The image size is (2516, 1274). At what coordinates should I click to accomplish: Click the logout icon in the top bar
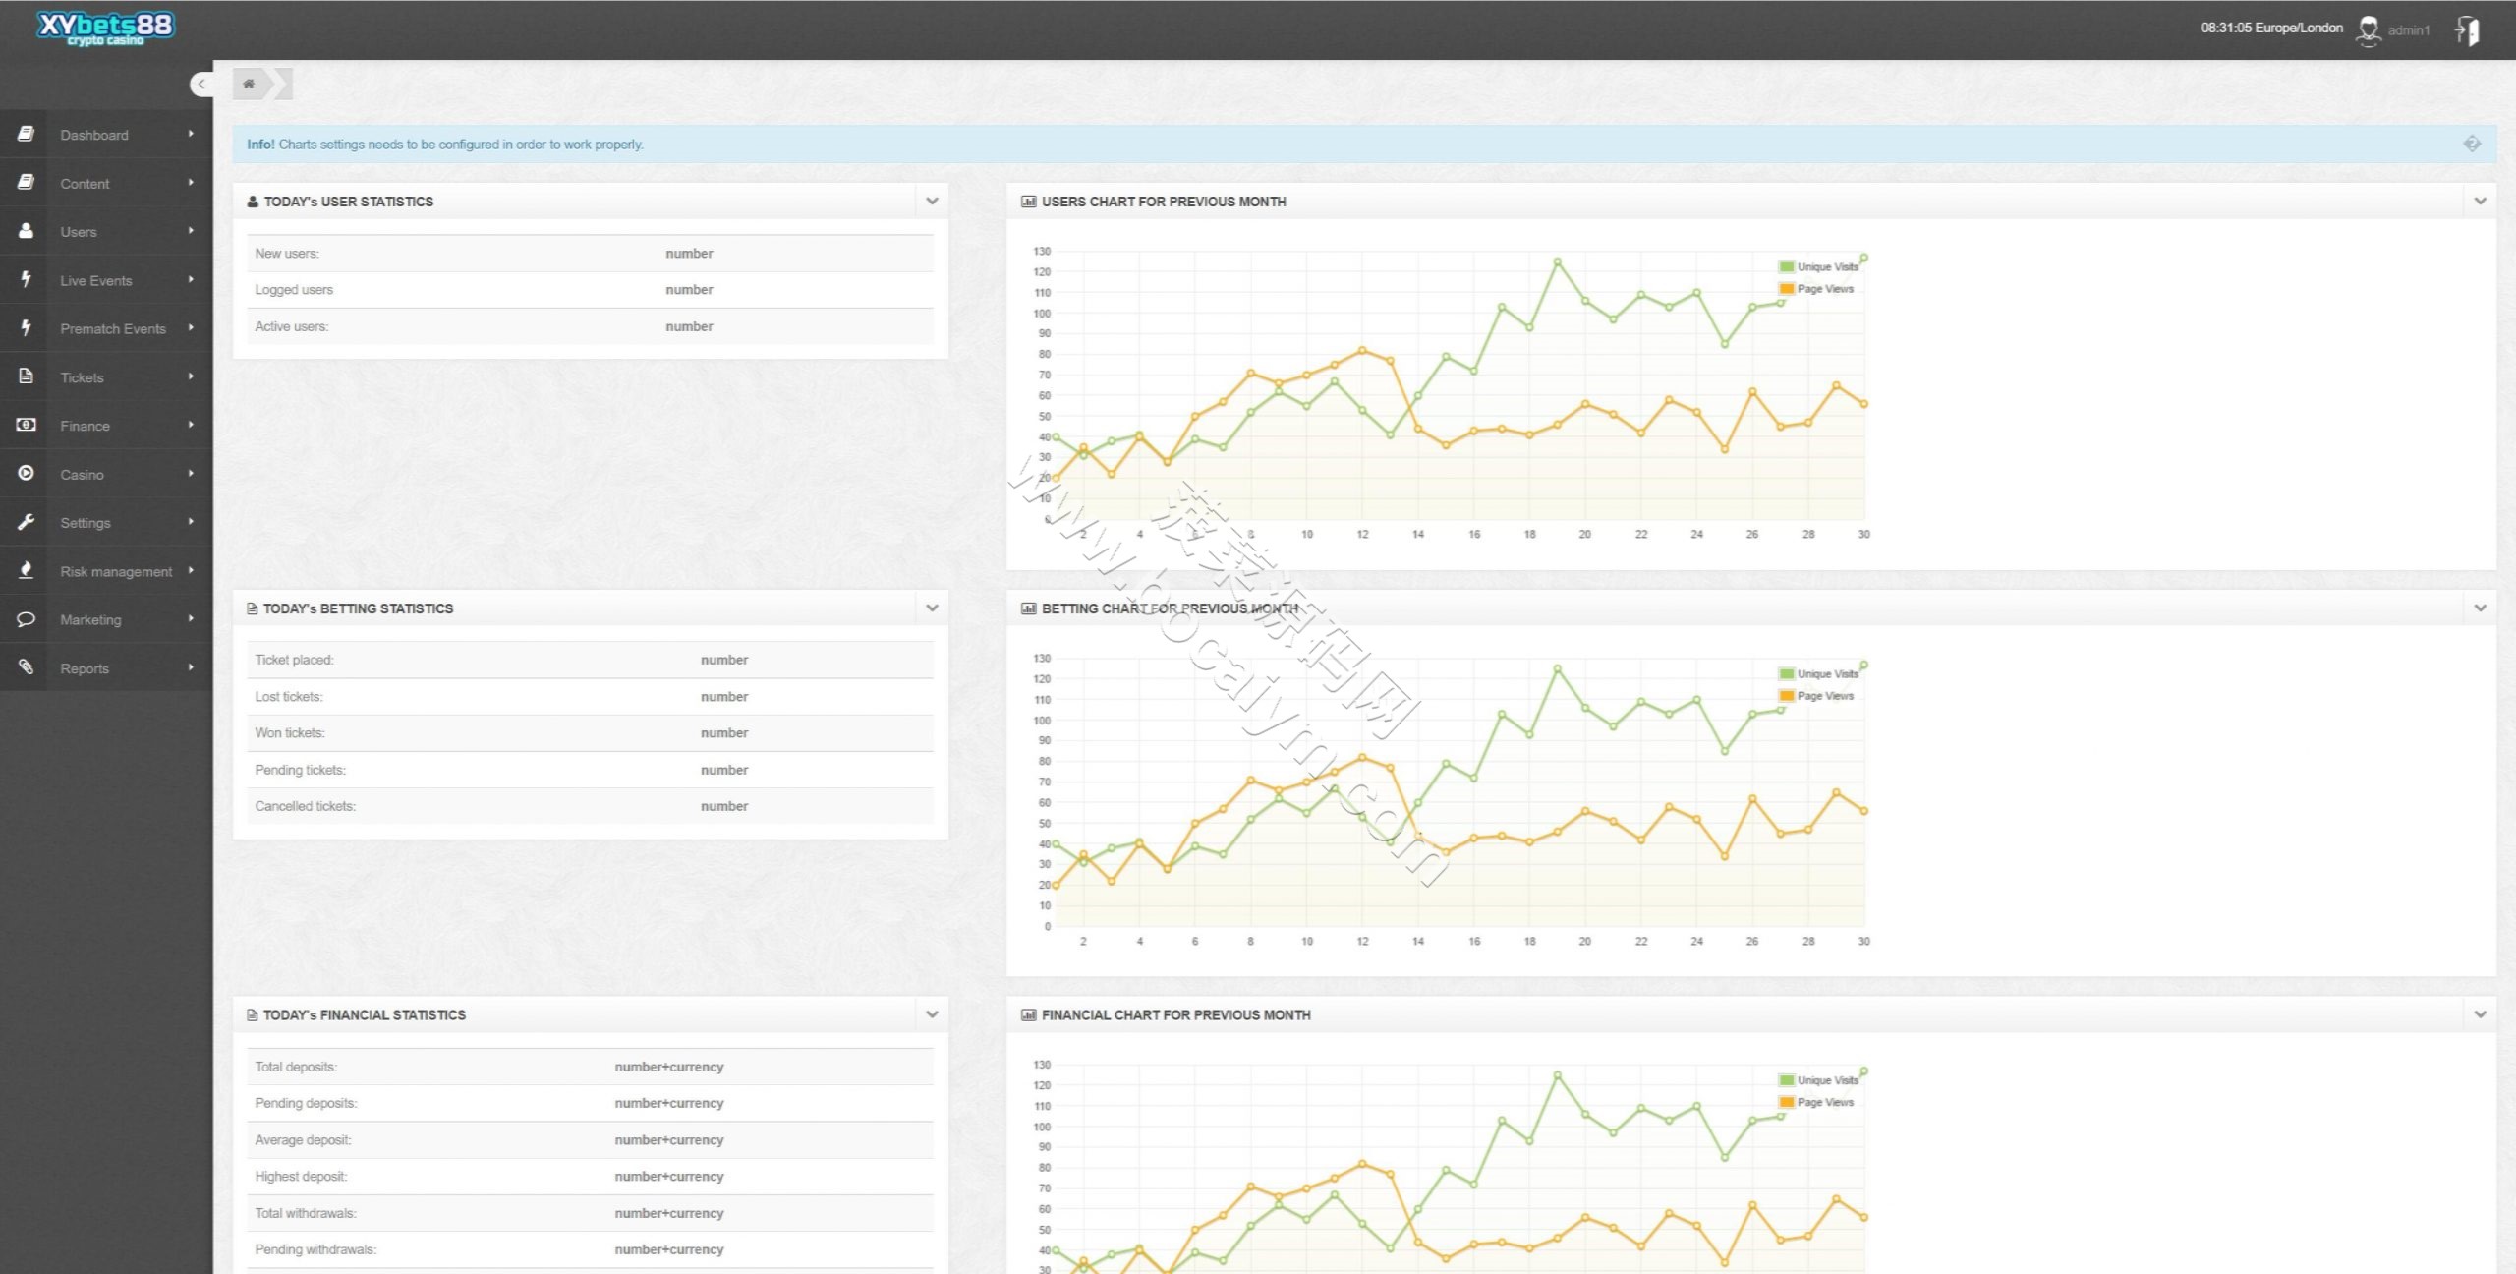[x=2467, y=30]
